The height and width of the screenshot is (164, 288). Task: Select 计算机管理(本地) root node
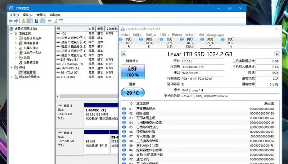click(x=26, y=29)
